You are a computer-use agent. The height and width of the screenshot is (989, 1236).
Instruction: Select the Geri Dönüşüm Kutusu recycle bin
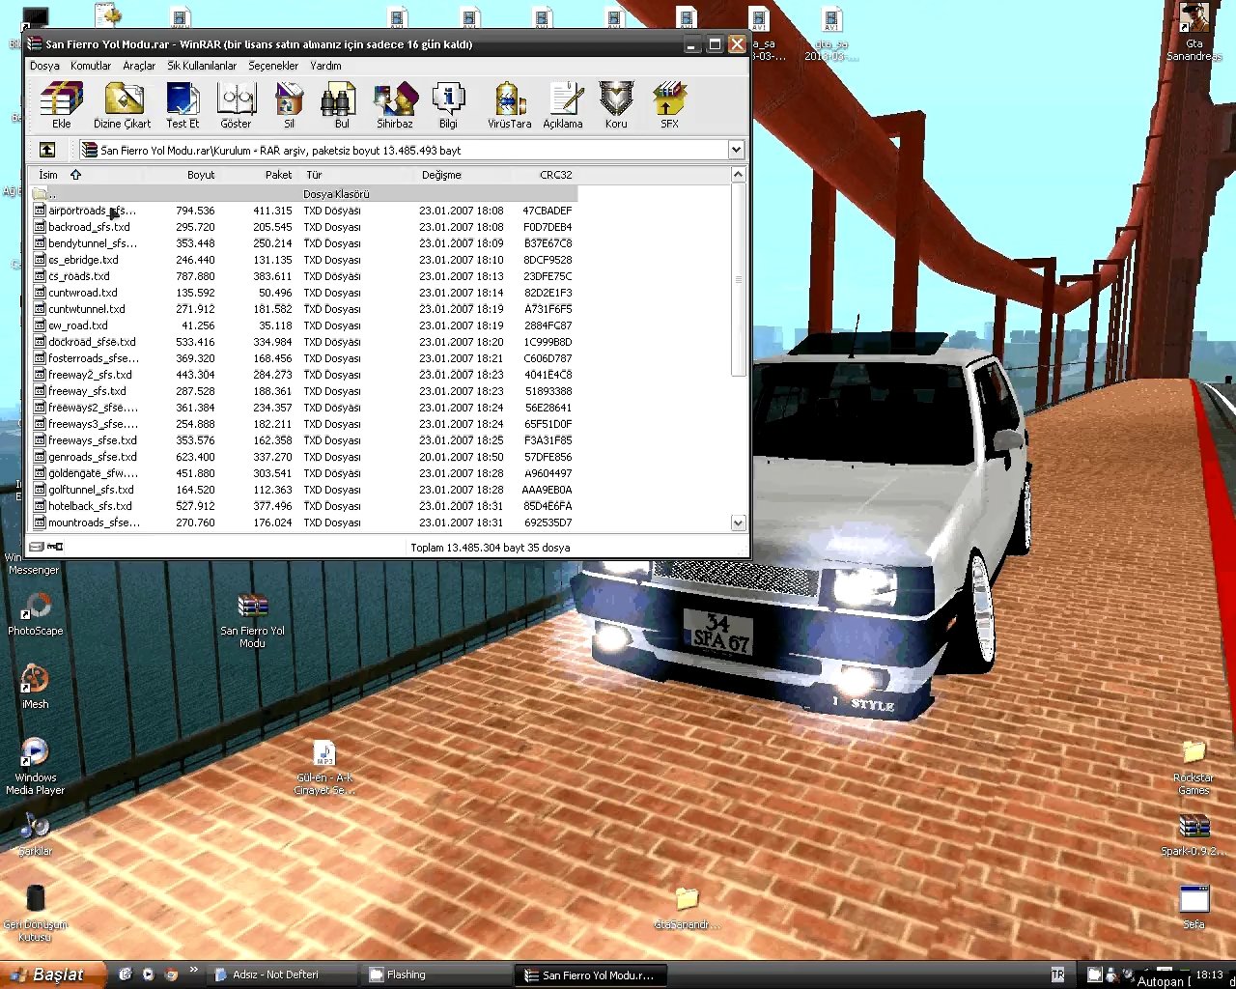coord(35,913)
